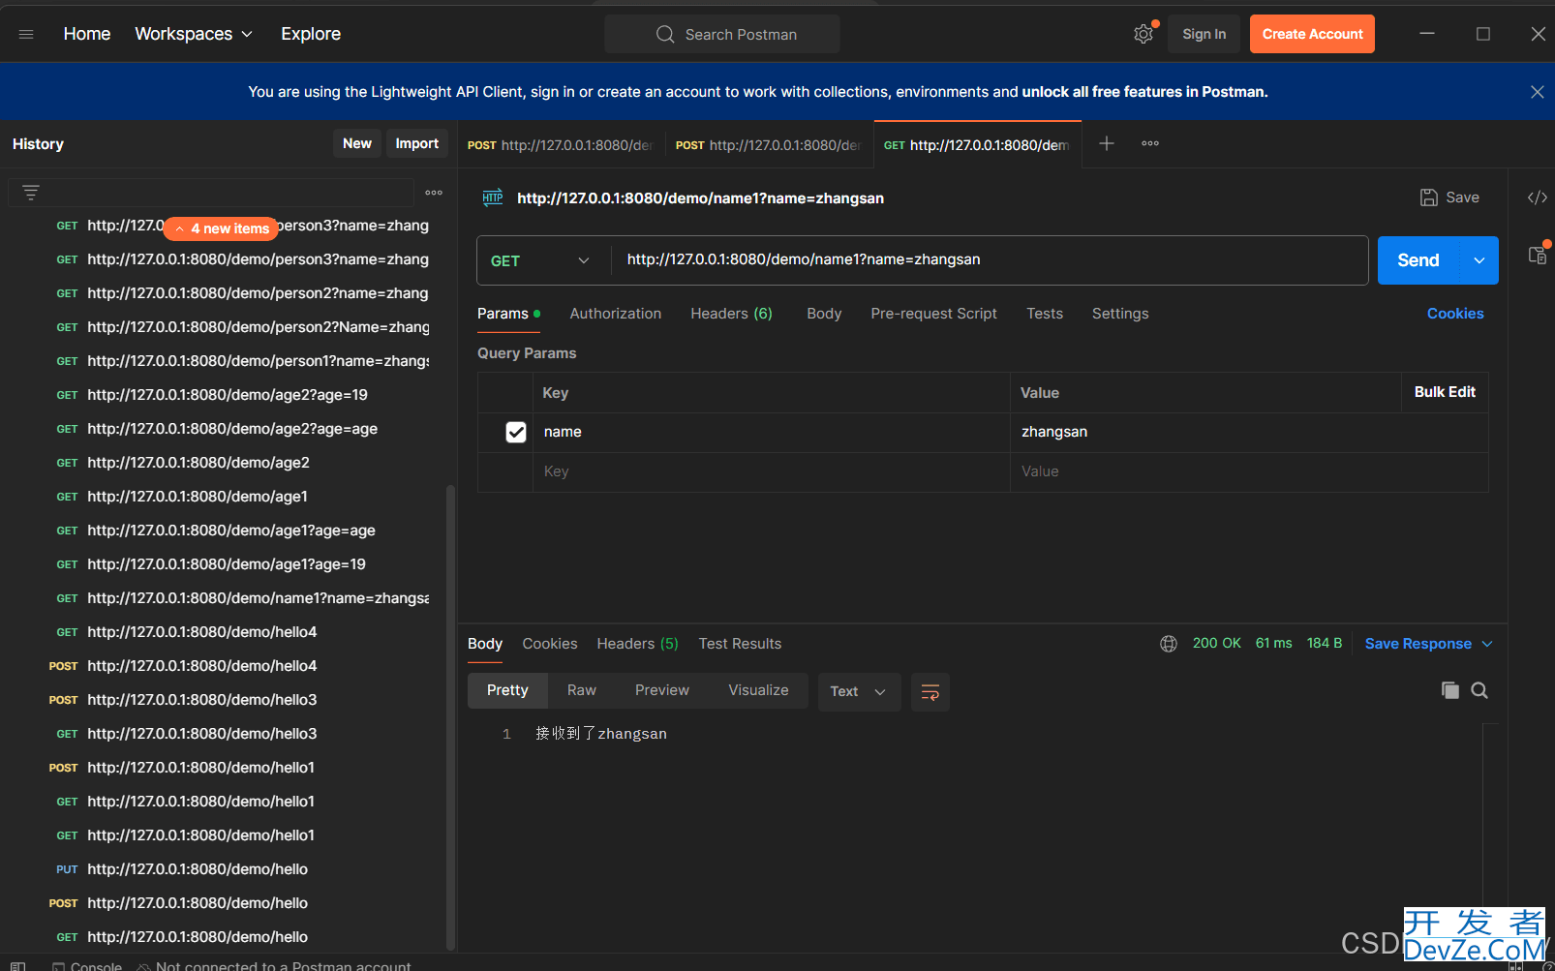Viewport: 1555px width, 971px height.
Task: Select the Preview response view
Action: pyautogui.click(x=662, y=690)
